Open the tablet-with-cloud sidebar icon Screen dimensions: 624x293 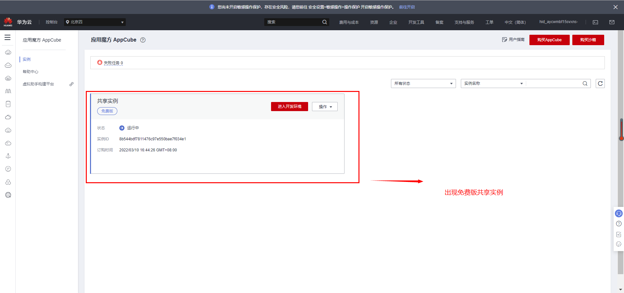pos(8,104)
